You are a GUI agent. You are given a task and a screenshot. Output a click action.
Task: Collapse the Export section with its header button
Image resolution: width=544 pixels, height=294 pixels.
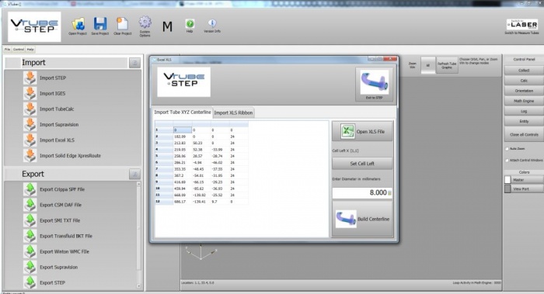(134, 175)
